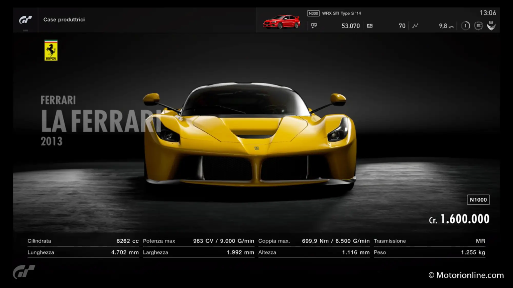Select the Altezza 1.116 mm row
This screenshot has width=513, height=288.
[x=314, y=252]
